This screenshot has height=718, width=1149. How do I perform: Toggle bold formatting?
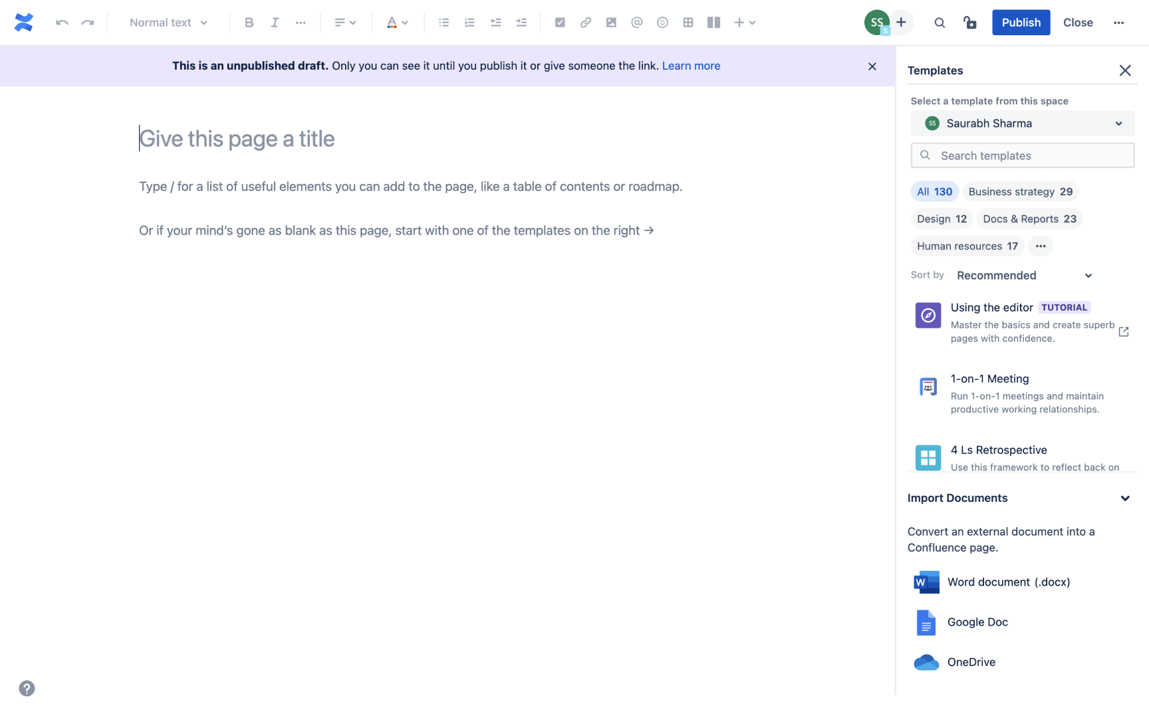[x=249, y=22]
